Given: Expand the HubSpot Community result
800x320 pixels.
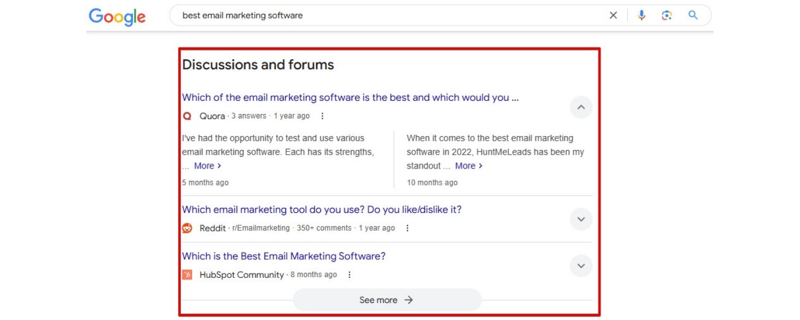Looking at the screenshot, I should [581, 266].
